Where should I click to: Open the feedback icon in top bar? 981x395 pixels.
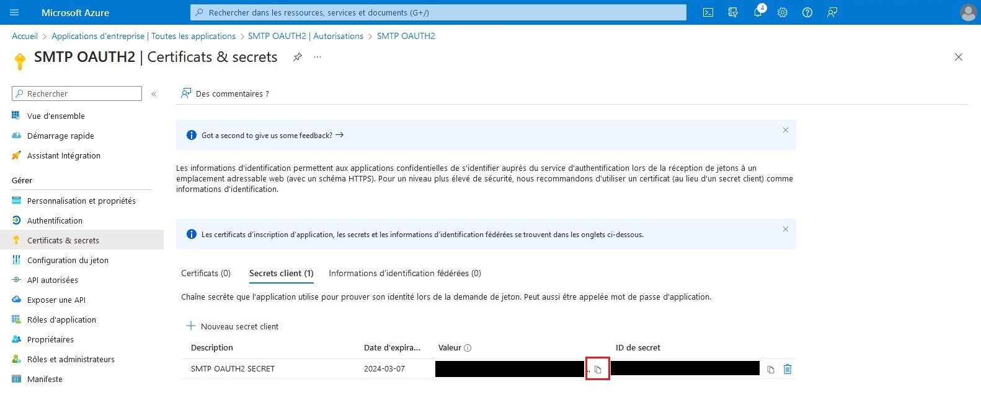pyautogui.click(x=832, y=12)
